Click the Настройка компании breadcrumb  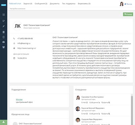pos(18,8)
